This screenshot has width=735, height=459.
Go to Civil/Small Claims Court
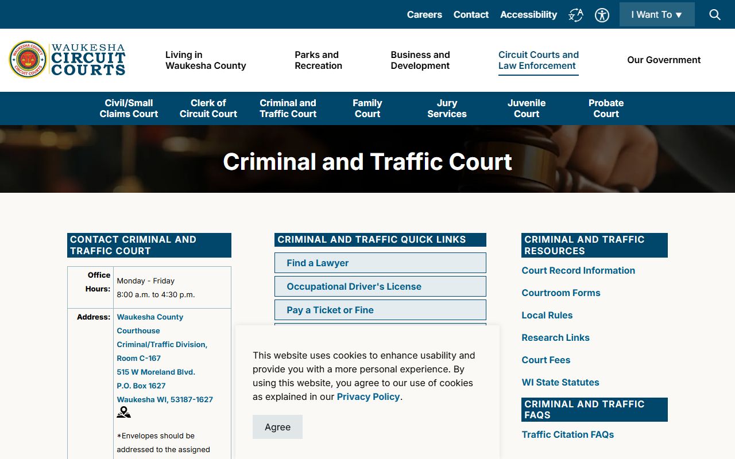[129, 108]
